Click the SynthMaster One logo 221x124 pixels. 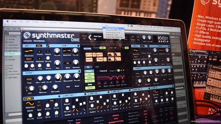(x=51, y=37)
